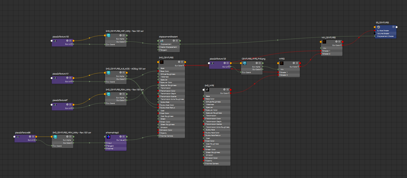Open WIRE2 mix shader swatch
407x178 pixels.
pyautogui.click(x=281, y=63)
